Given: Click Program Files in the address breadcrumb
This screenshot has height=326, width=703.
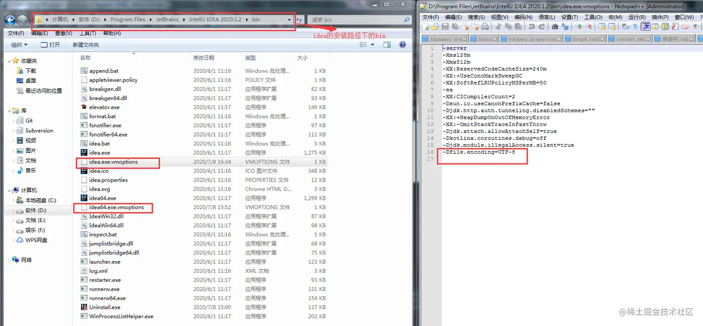Looking at the screenshot, I should [127, 20].
